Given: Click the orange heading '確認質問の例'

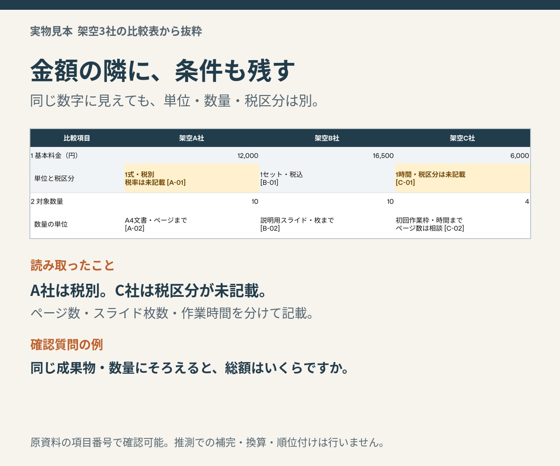Looking at the screenshot, I should [x=67, y=344].
